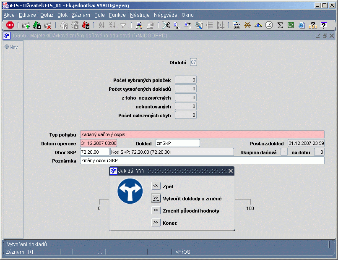Image resolution: width=338 pixels, height=260 pixels.
Task: Click the >> button next to Konec
Action: click(x=156, y=223)
